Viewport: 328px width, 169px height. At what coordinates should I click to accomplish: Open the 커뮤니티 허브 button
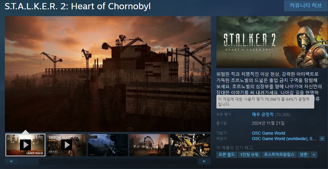[x=306, y=5]
